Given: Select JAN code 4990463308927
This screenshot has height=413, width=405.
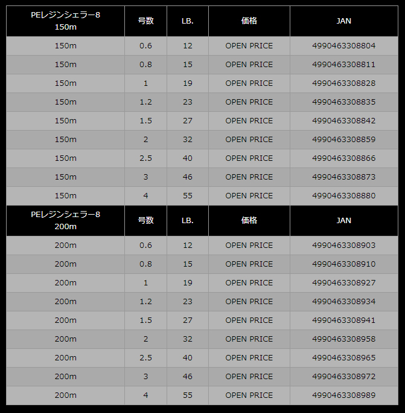Looking at the screenshot, I should tap(343, 283).
